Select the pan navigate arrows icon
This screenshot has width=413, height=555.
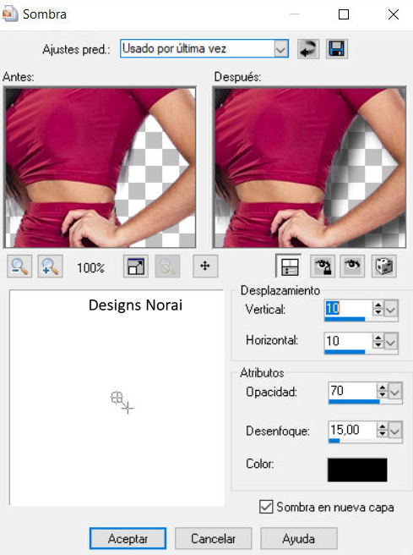pyautogui.click(x=205, y=266)
